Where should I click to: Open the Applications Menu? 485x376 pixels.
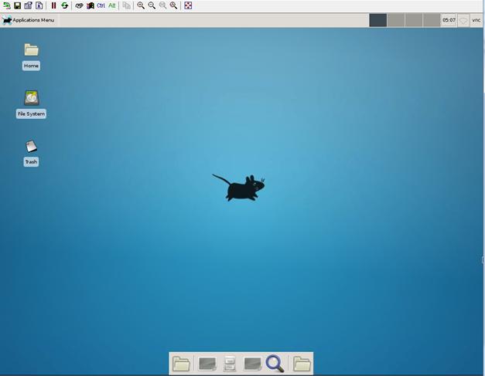(x=29, y=20)
